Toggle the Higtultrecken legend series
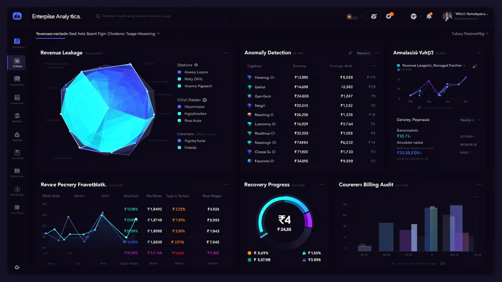This screenshot has height=282, width=502. tap(179, 114)
